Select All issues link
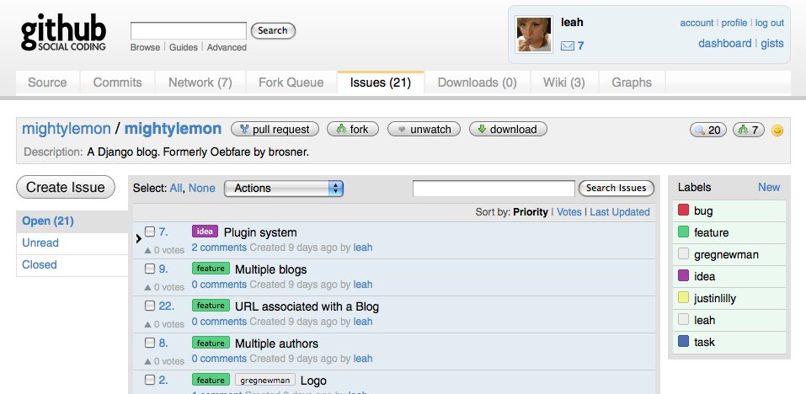 click(x=176, y=189)
